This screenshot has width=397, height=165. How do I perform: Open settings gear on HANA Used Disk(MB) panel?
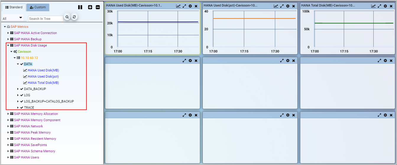point(190,6)
